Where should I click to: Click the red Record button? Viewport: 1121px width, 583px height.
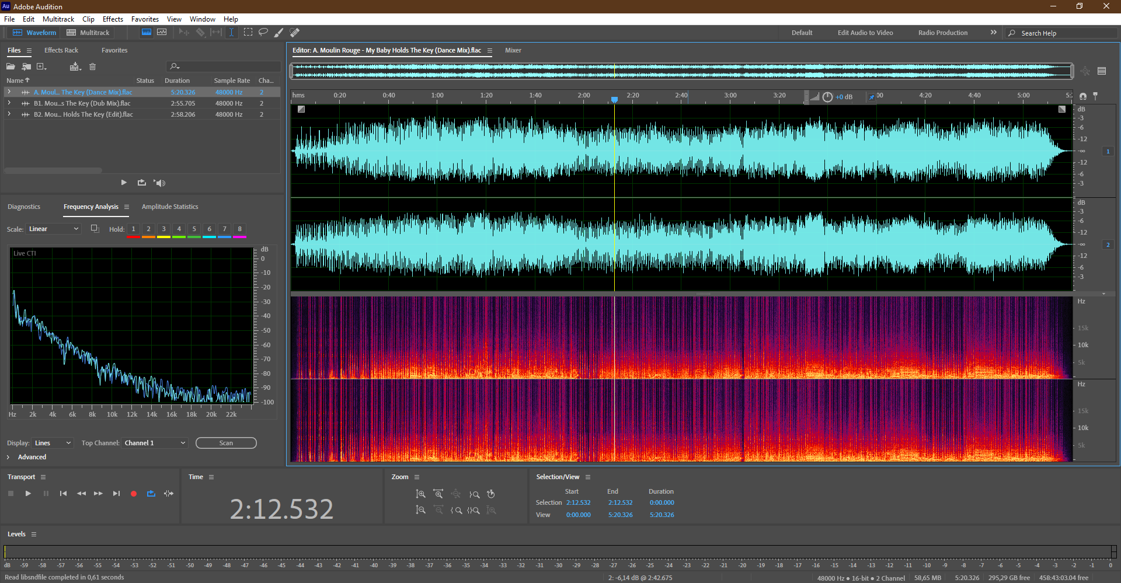click(134, 494)
